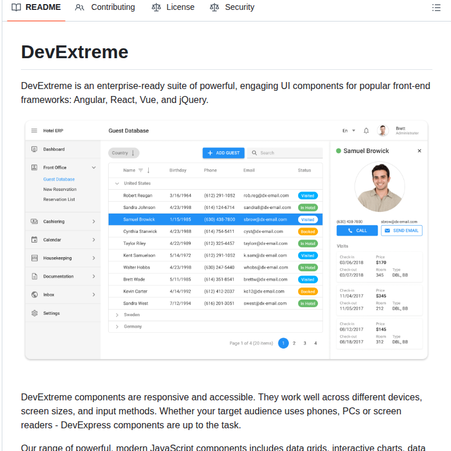Click the Hotel ERP hamburger menu icon
451x451 pixels.
pyautogui.click(x=34, y=131)
